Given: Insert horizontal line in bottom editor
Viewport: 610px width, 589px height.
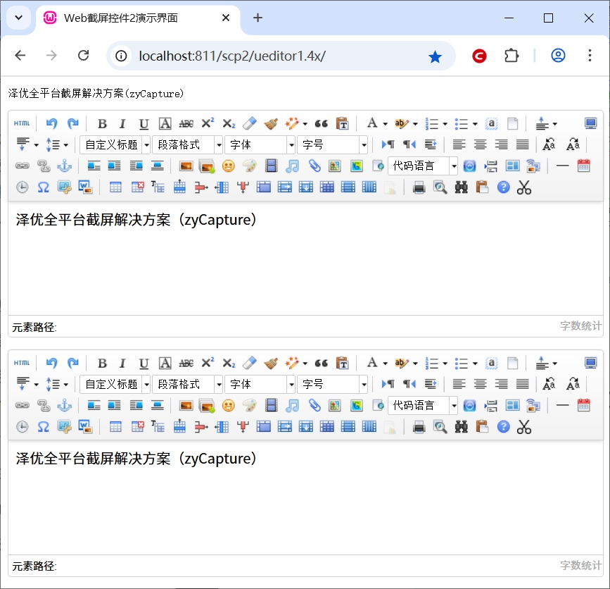Looking at the screenshot, I should tap(563, 405).
